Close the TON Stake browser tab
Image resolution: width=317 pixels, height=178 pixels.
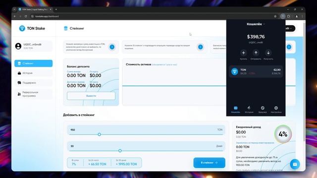point(51,9)
